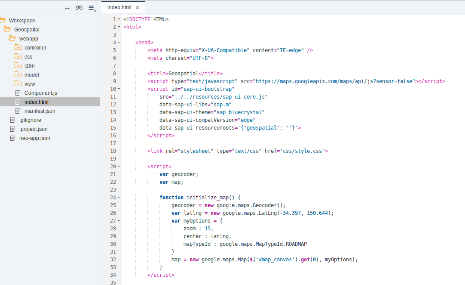This screenshot has height=285, width=465.
Task: Click "X-UA-Compatible" meta value
Action: pyautogui.click(x=224, y=50)
